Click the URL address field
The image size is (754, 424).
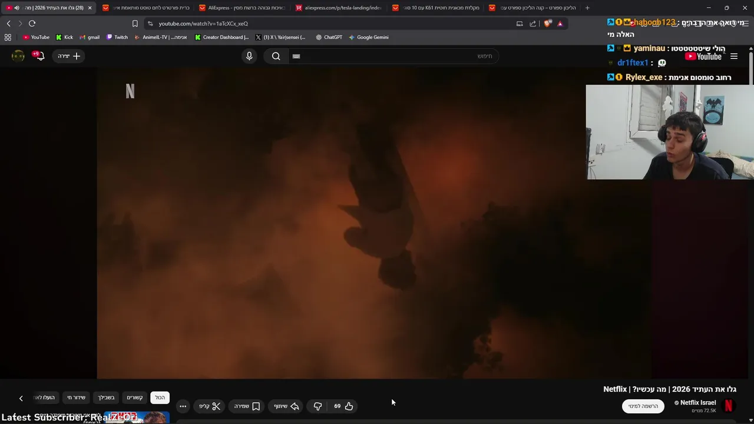[x=330, y=24]
